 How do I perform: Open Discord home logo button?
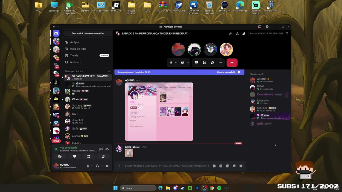[x=56, y=33]
